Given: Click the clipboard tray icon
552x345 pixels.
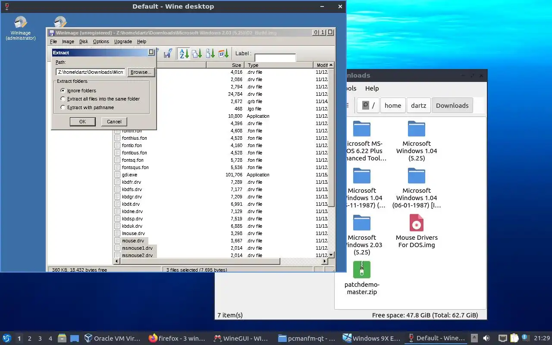Looking at the screenshot, I should (514, 338).
